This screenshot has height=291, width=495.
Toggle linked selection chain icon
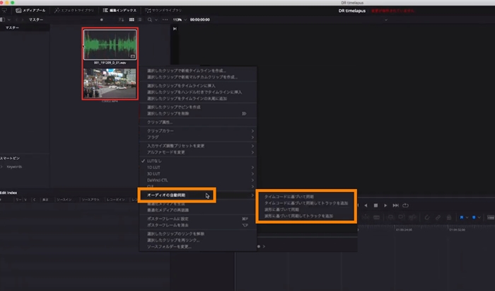438,217
